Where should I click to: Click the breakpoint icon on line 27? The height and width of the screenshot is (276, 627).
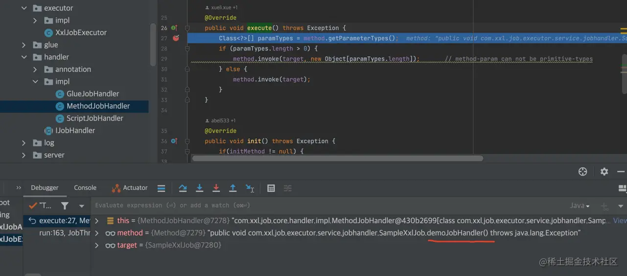tap(176, 38)
